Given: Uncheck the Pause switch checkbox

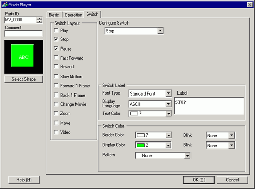Looking at the screenshot, I should pyautogui.click(x=56, y=49).
